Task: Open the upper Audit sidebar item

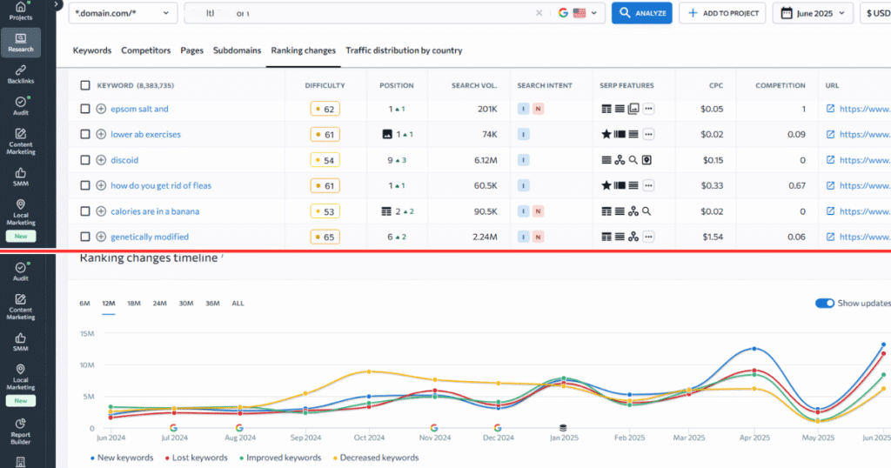Action: [21, 106]
